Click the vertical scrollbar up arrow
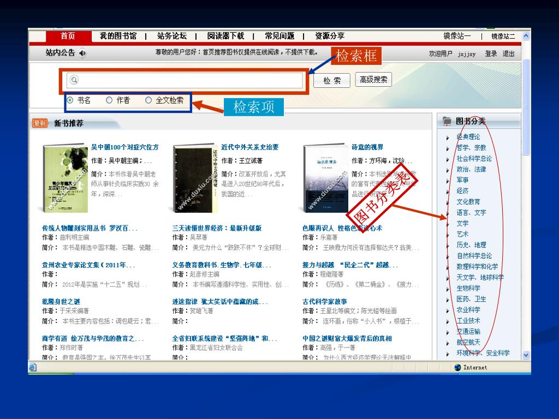 pyautogui.click(x=526, y=36)
